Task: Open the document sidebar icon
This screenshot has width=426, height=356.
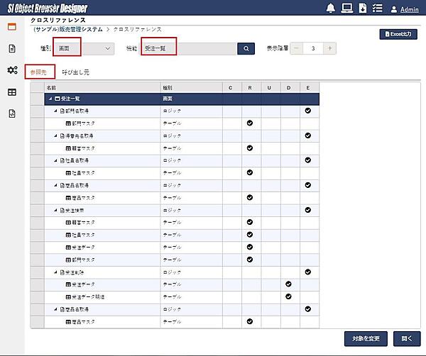Action: pyautogui.click(x=12, y=48)
